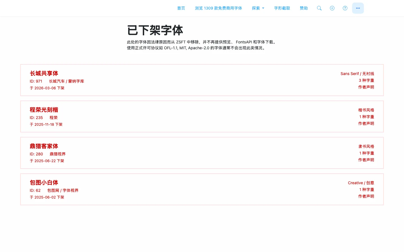
Task: Click the Sans Serif / 无衬线 category label
Action: coord(357,74)
